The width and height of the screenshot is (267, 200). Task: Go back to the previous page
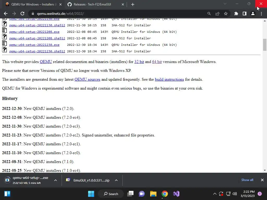pyautogui.click(x=6, y=14)
